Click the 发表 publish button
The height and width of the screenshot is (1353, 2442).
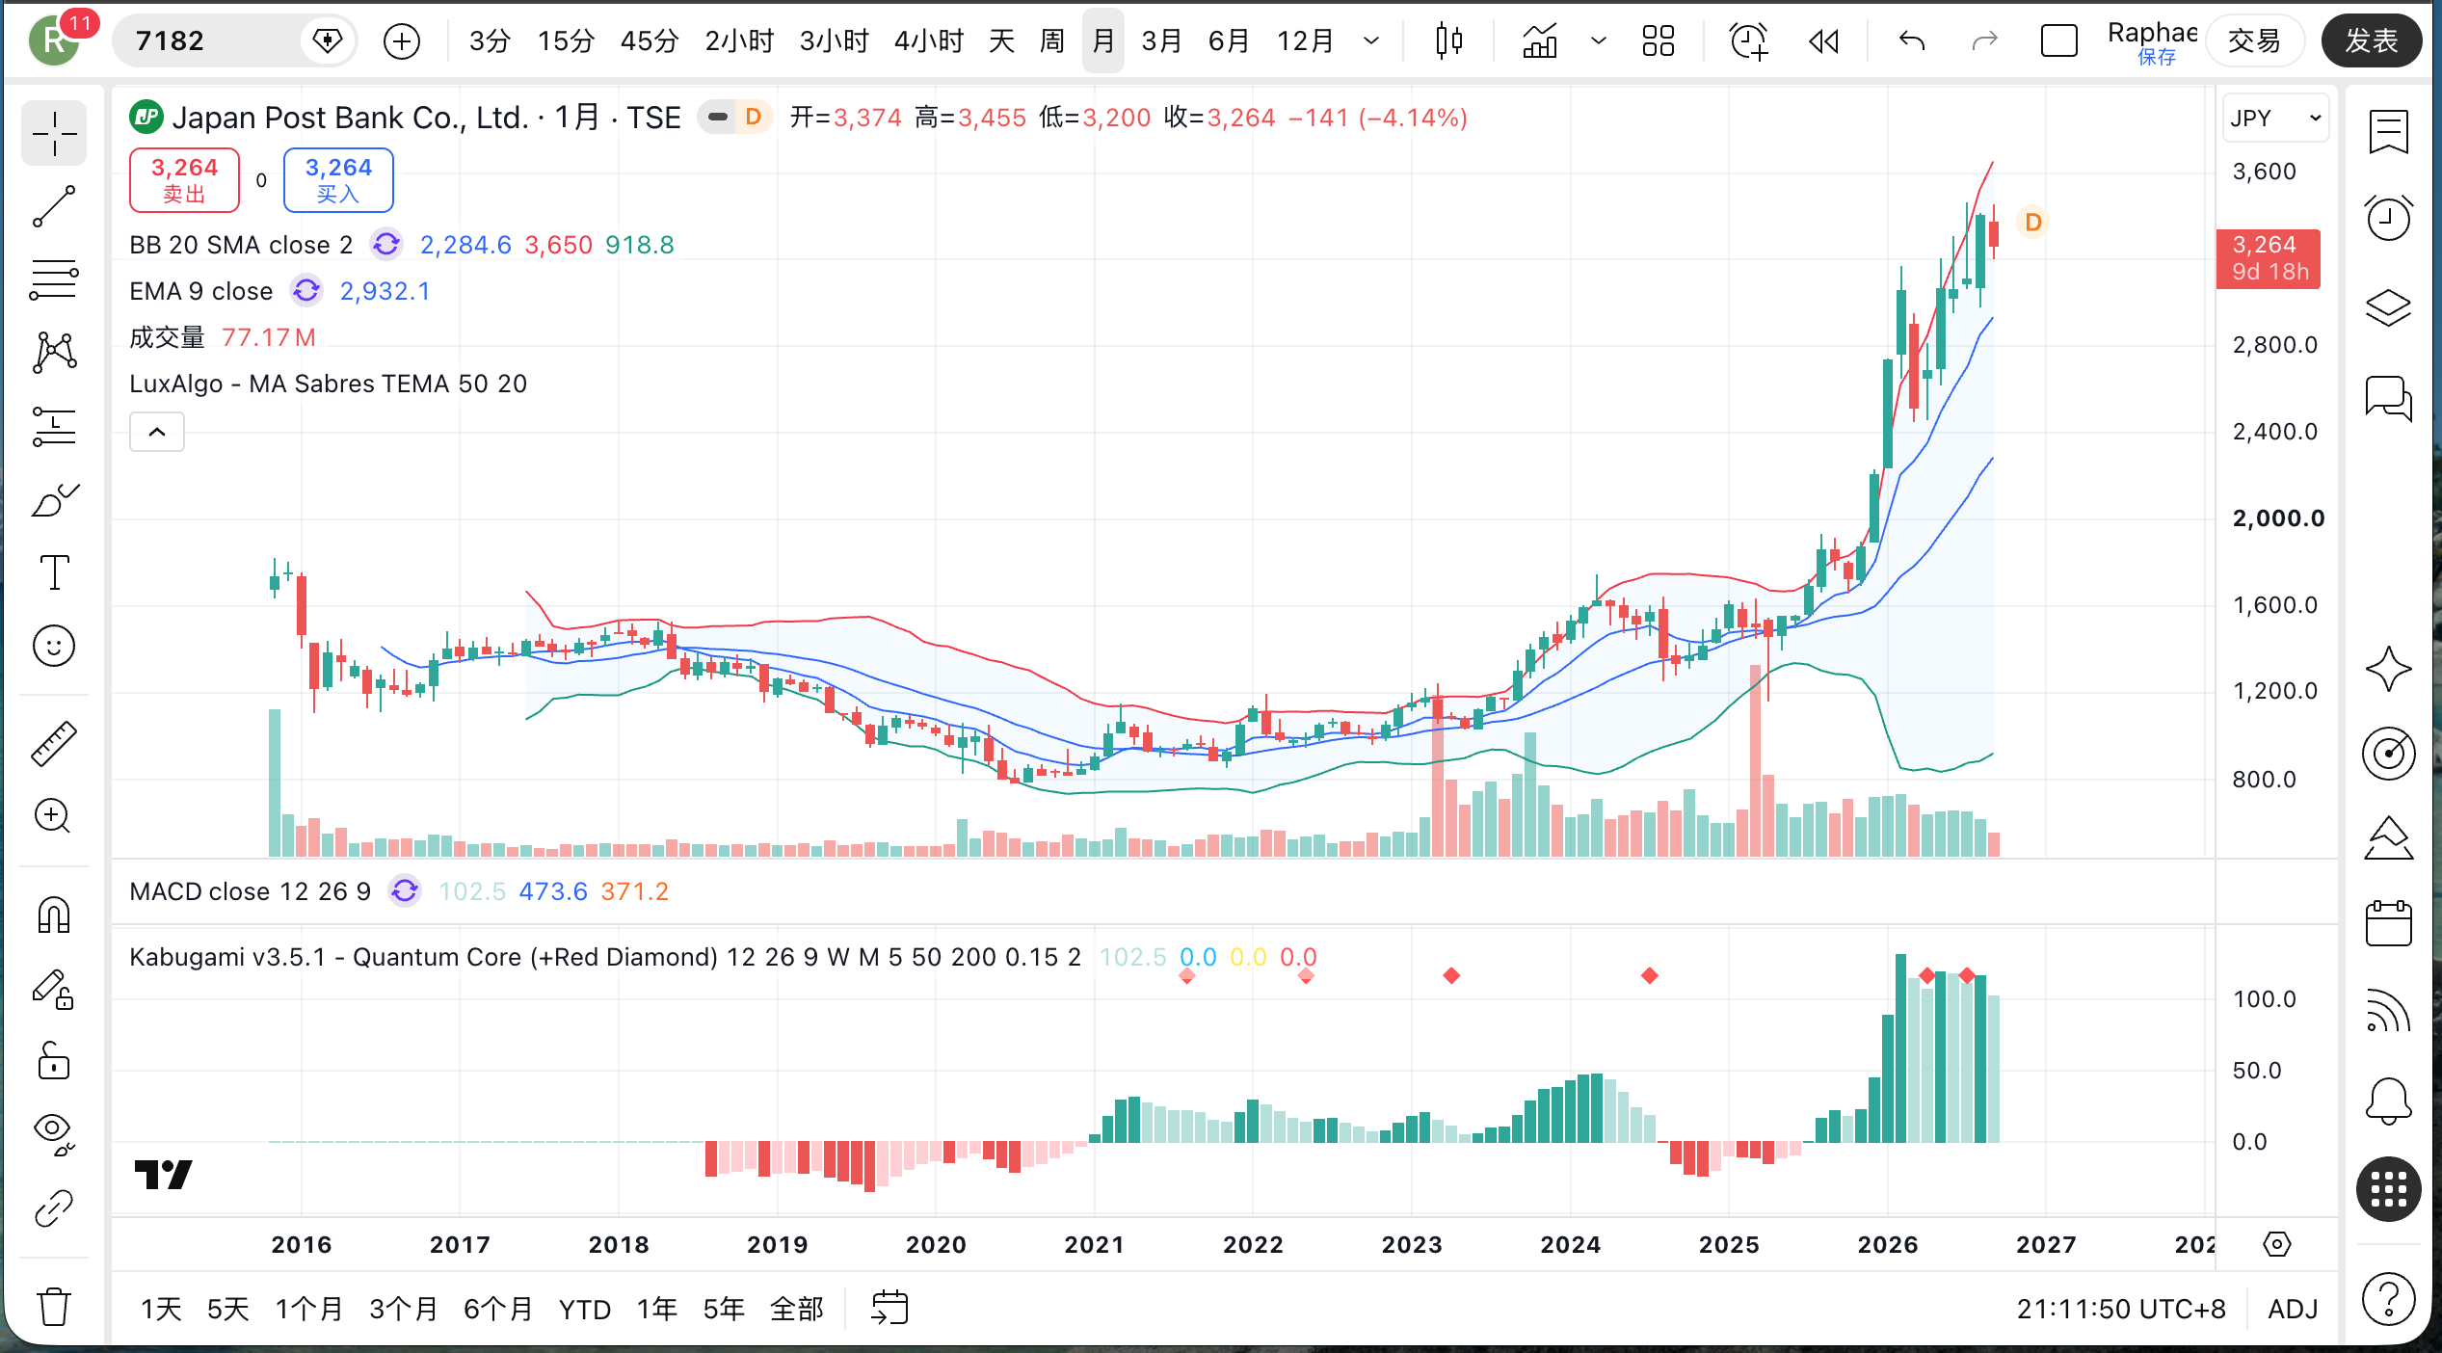[x=2371, y=40]
